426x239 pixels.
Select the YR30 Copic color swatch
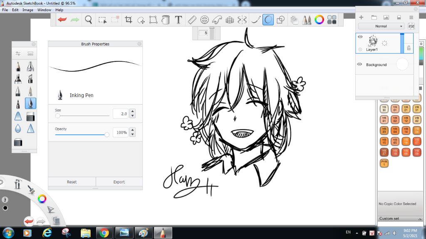tap(384, 109)
